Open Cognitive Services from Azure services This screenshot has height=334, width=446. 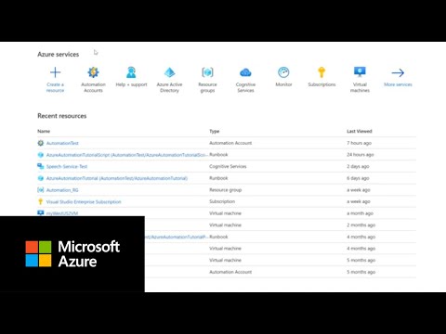[245, 80]
